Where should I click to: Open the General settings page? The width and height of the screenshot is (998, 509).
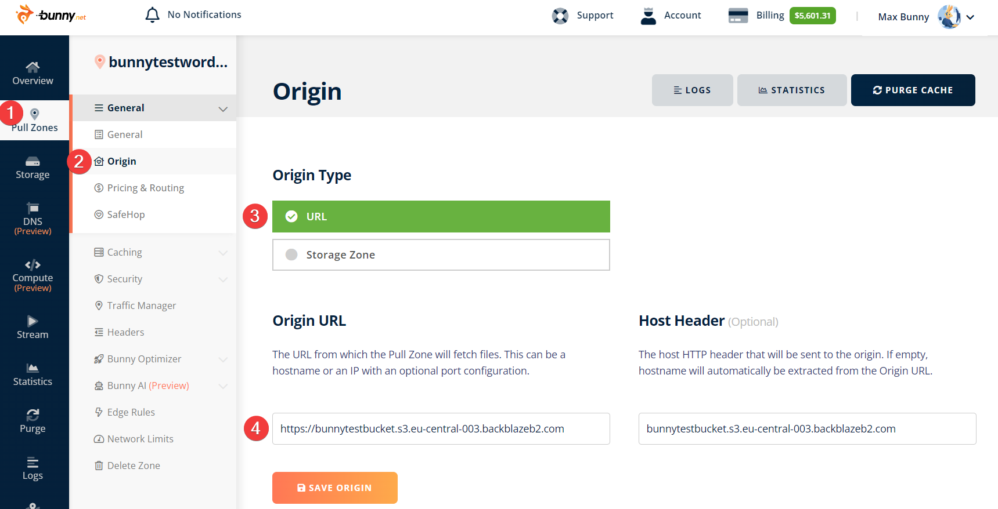153,134
